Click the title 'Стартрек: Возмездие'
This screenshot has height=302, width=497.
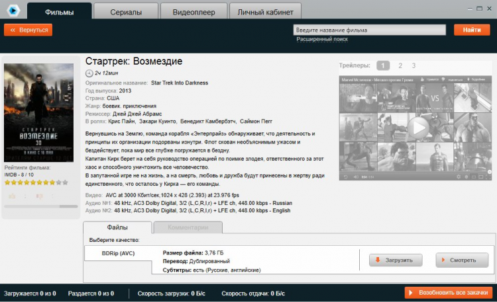click(x=134, y=61)
